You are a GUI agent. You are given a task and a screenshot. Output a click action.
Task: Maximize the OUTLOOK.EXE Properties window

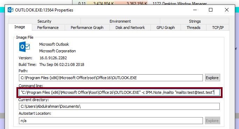211,10
